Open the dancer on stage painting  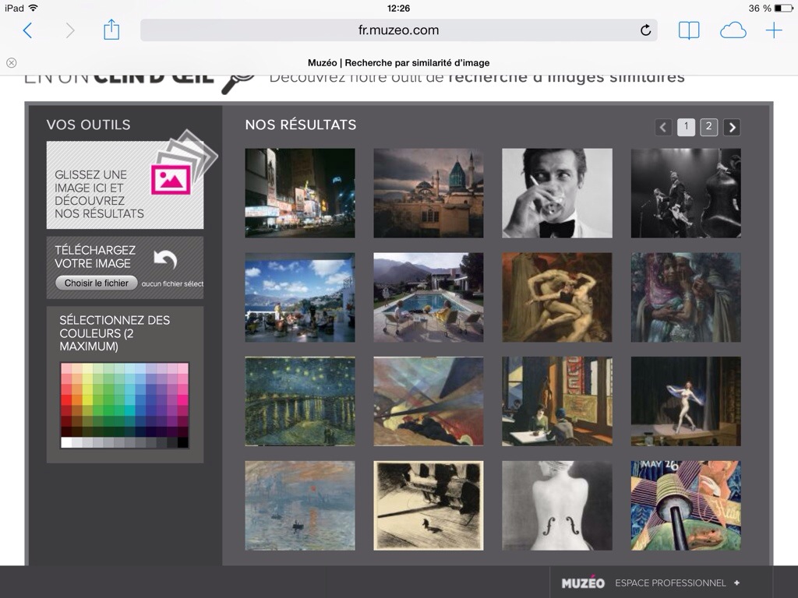(x=686, y=402)
